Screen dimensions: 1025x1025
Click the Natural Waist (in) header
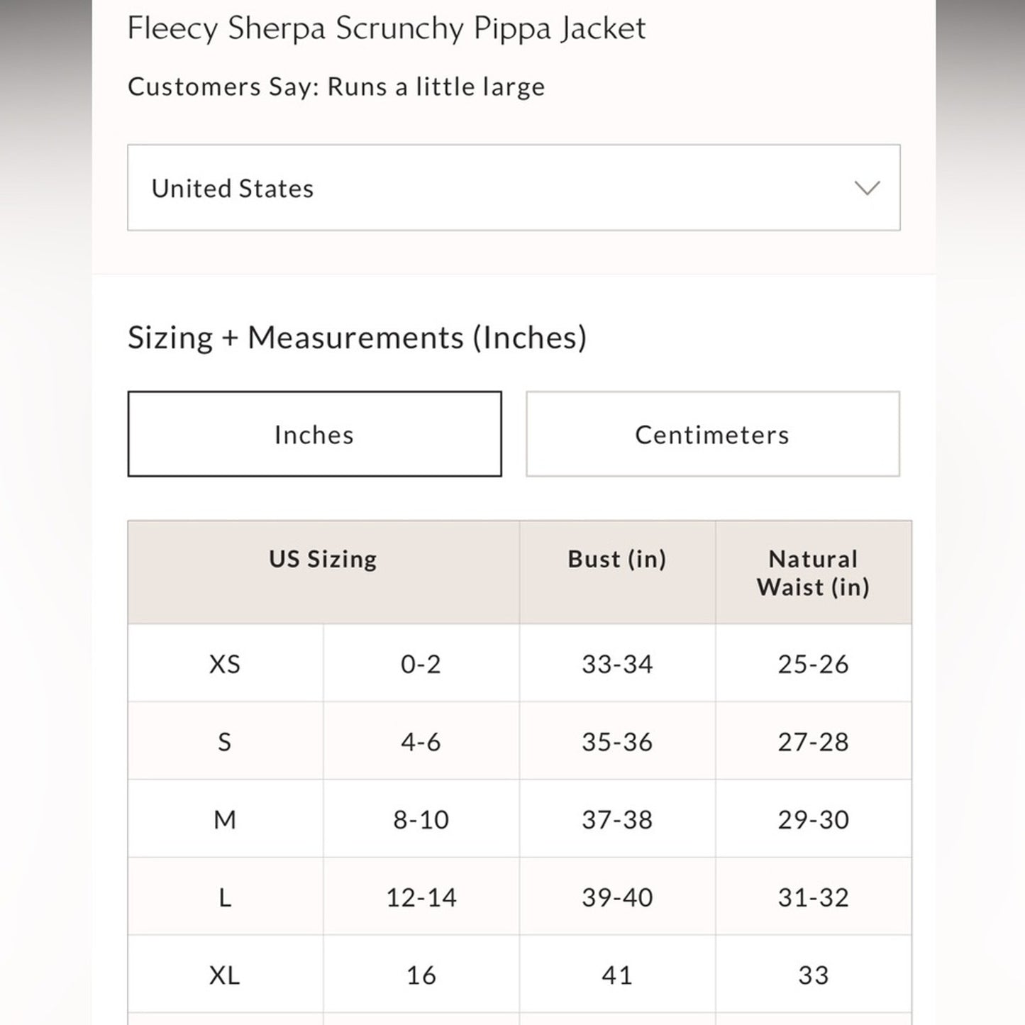[x=813, y=572]
